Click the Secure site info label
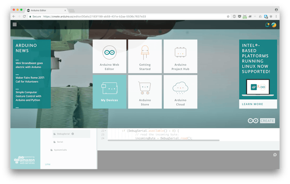This screenshot has height=184, width=290. pyautogui.click(x=35, y=17)
